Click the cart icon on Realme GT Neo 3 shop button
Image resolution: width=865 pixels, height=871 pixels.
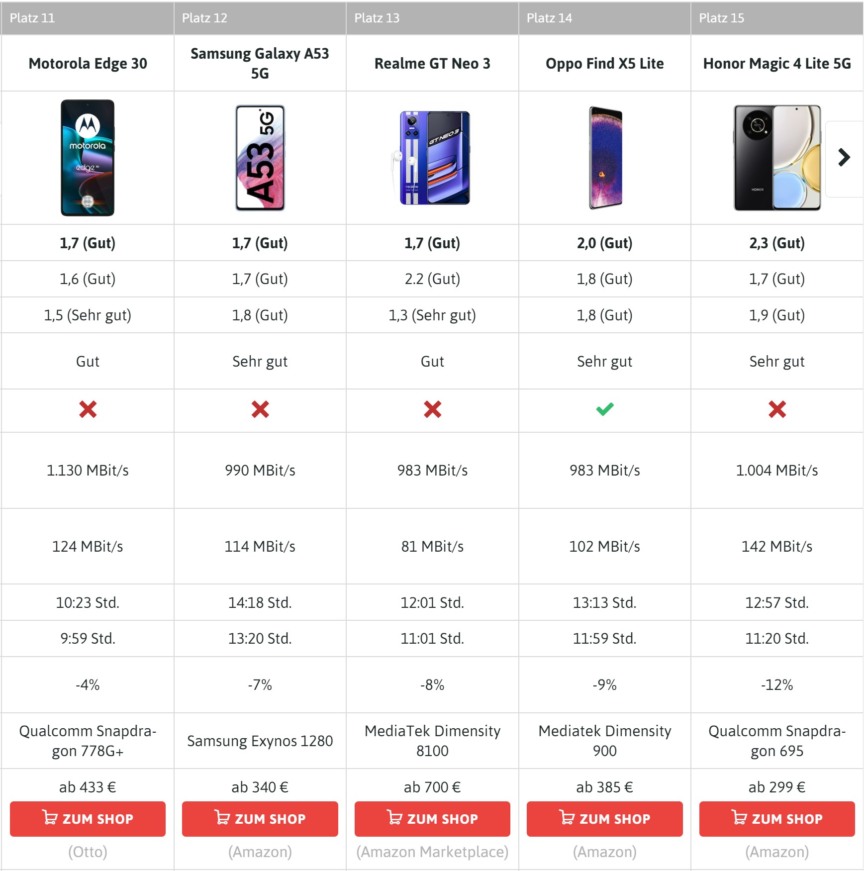[394, 819]
